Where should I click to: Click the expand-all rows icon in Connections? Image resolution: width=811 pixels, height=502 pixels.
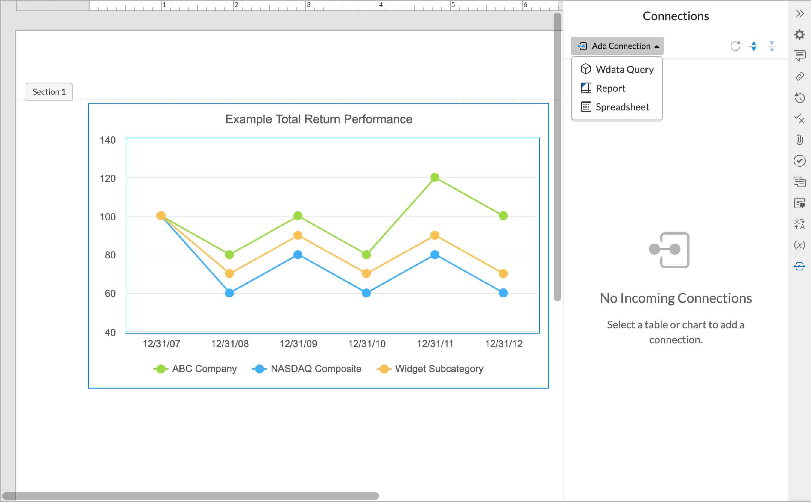[754, 46]
